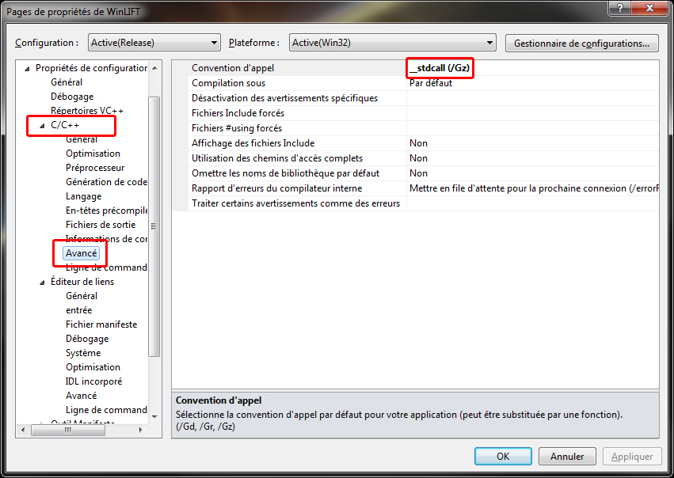Click the tree's horizontal scrollbar left arrow

(23, 430)
